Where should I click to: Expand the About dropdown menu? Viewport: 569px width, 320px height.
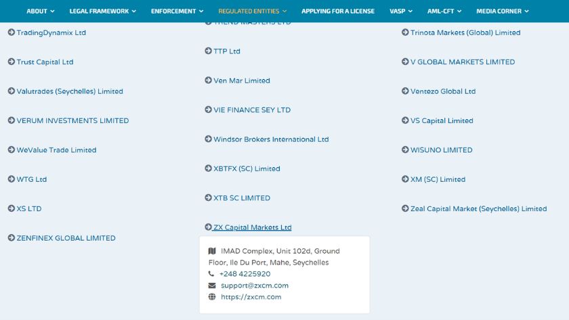pyautogui.click(x=41, y=12)
